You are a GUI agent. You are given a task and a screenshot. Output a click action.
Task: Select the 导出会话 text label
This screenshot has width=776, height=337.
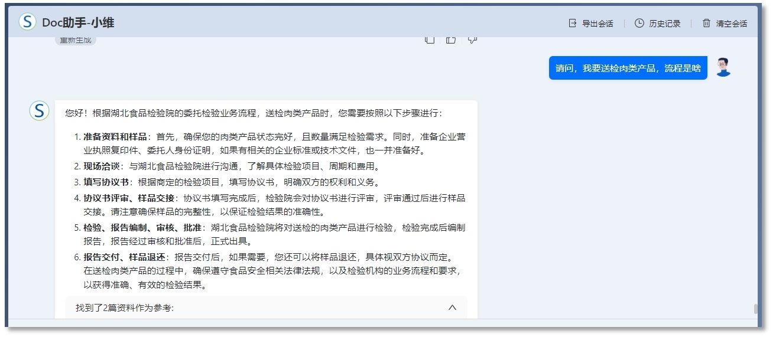[x=598, y=24]
